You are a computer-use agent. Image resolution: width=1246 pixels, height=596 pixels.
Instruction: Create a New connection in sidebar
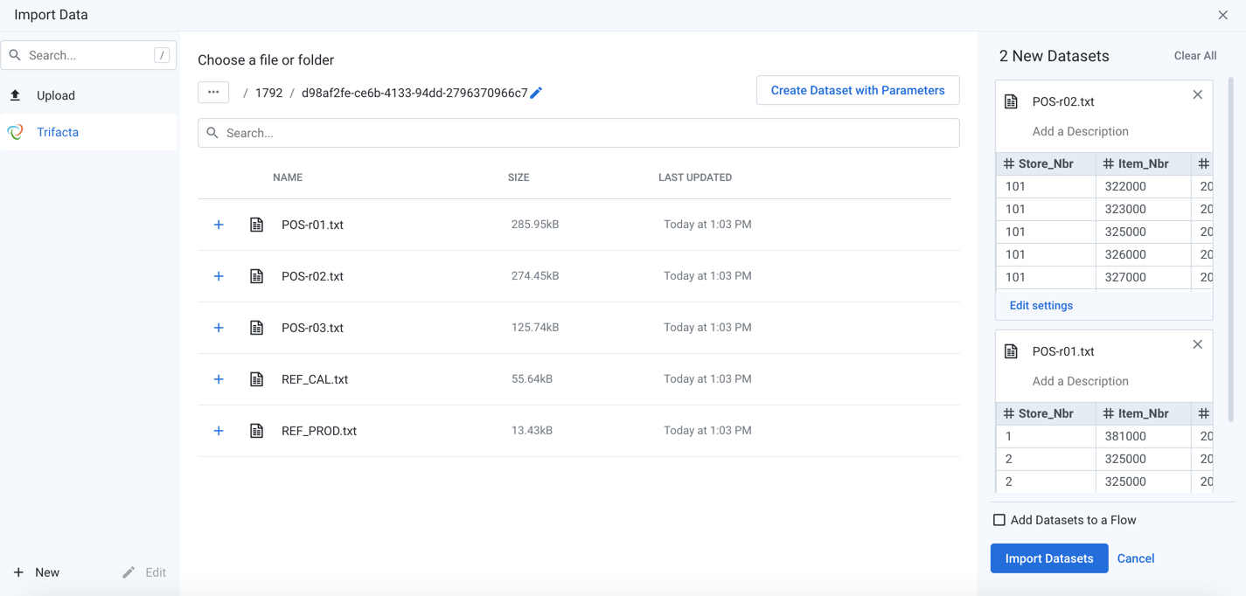pos(37,572)
